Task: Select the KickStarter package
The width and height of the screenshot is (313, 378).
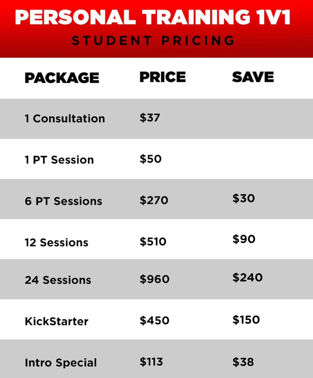Action: [x=57, y=321]
